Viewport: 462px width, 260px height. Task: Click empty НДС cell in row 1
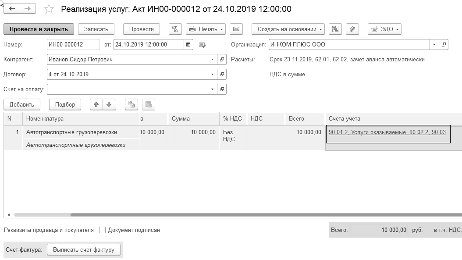(x=266, y=138)
